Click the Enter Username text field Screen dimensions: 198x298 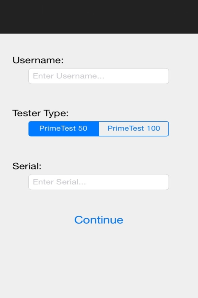click(98, 76)
